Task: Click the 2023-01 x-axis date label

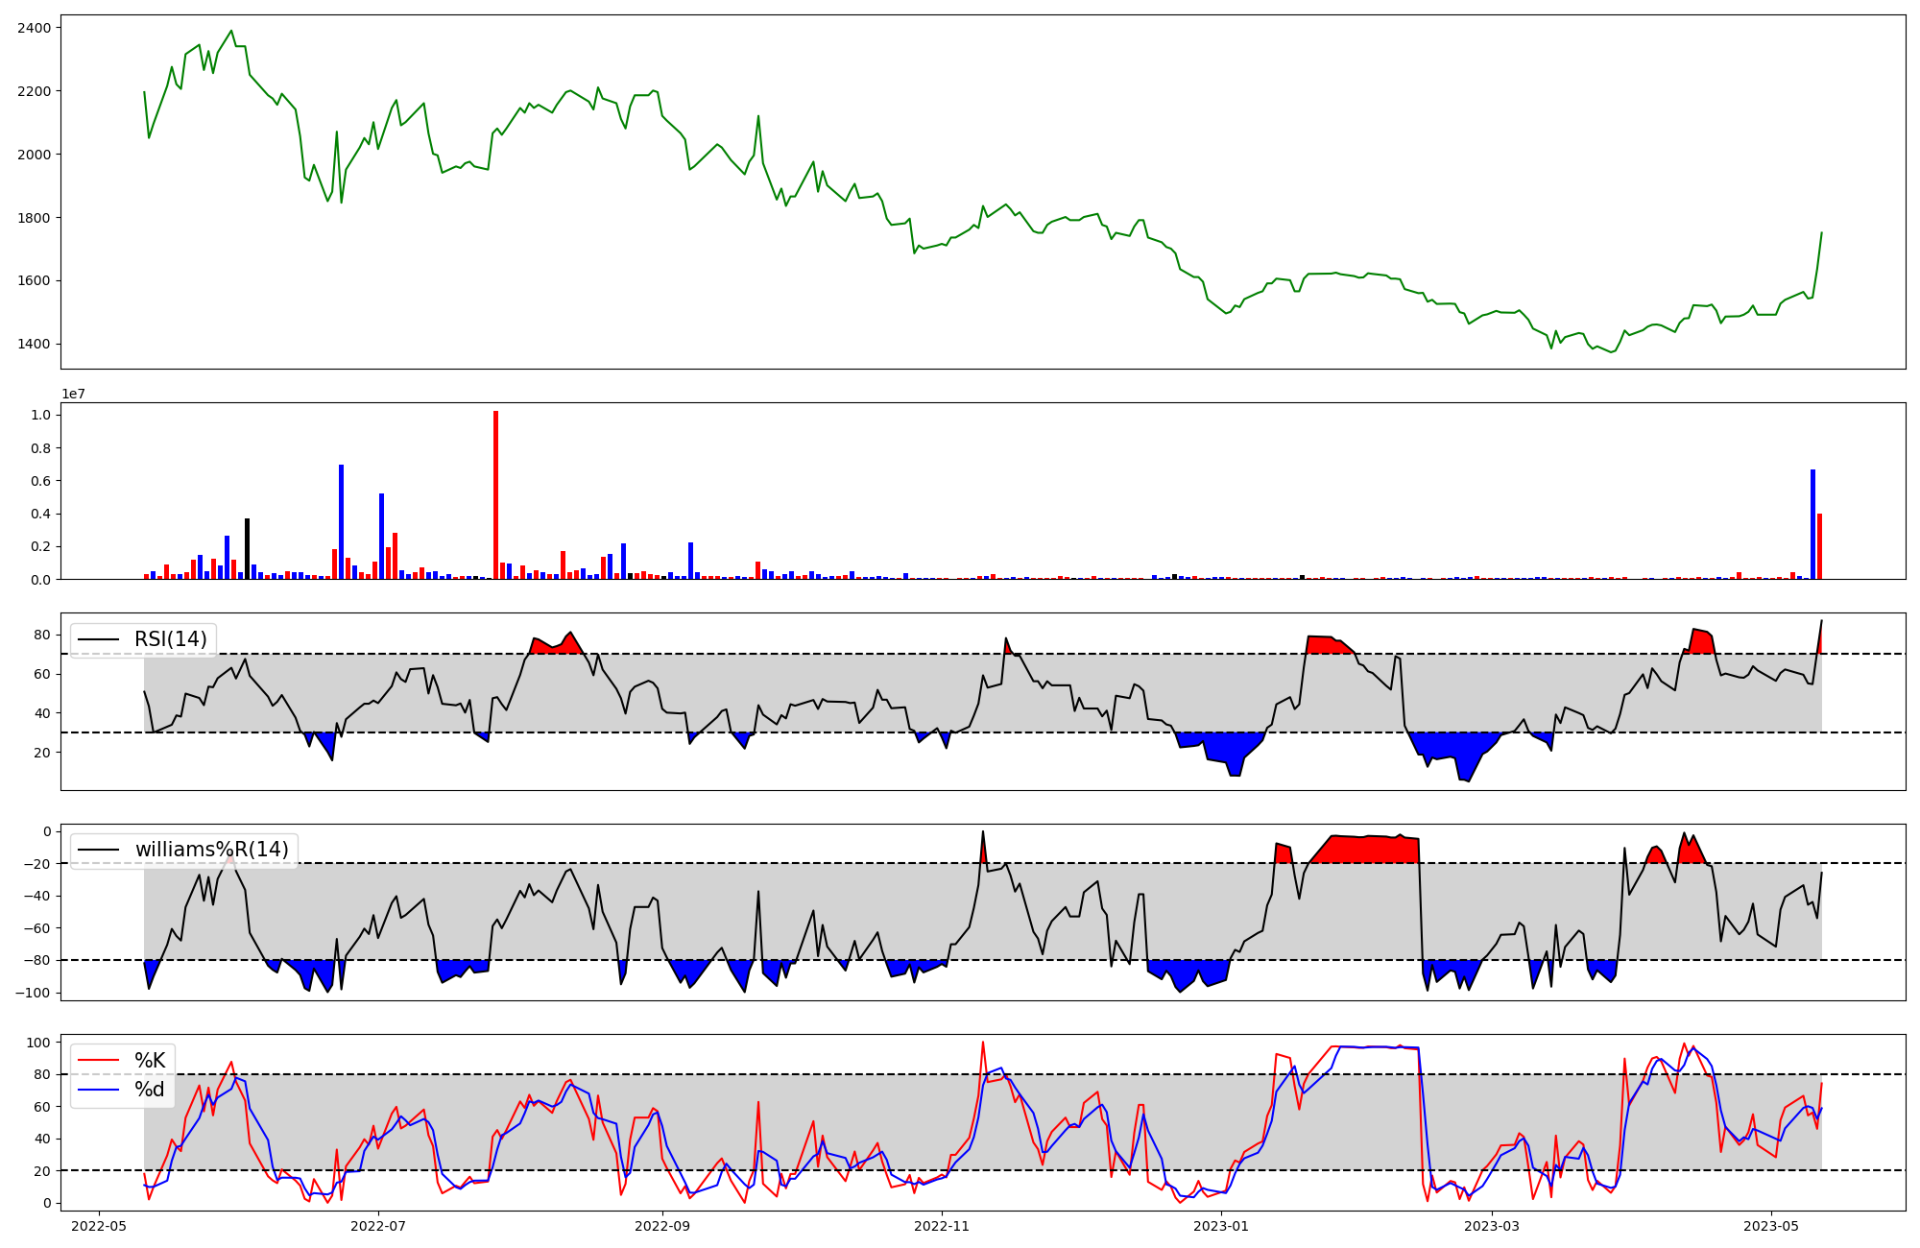Action: (x=1221, y=1226)
